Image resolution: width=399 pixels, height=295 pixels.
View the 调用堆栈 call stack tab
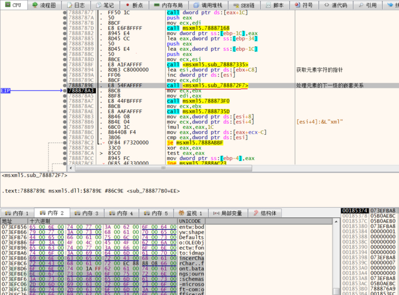(x=207, y=5)
